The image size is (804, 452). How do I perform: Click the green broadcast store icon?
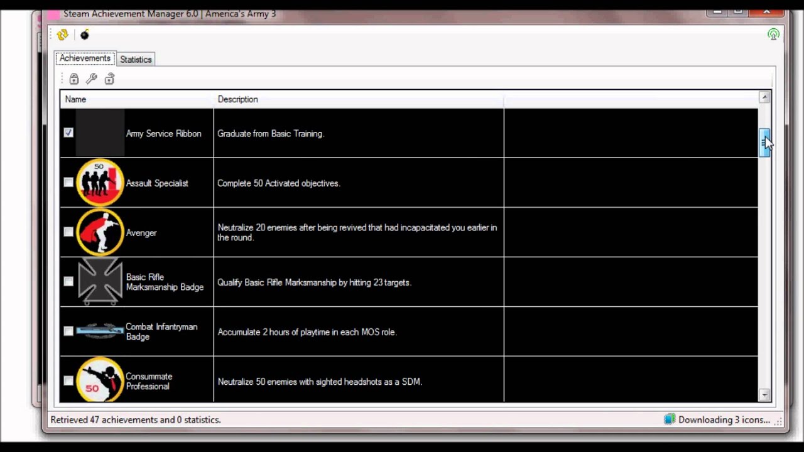[x=773, y=35]
